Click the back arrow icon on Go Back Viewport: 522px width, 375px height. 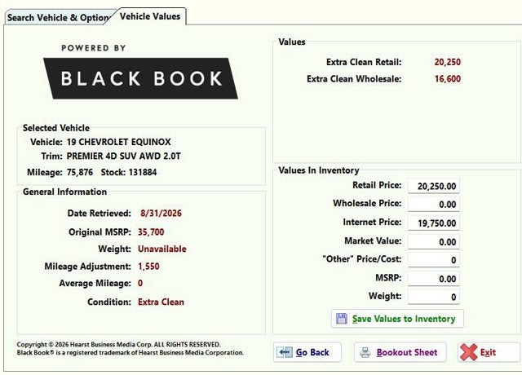[x=285, y=352]
